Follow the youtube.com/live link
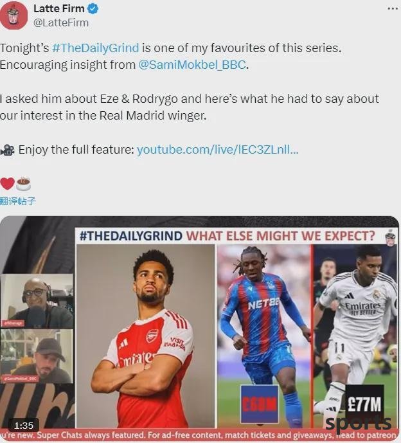The width and height of the screenshot is (401, 443). point(217,150)
